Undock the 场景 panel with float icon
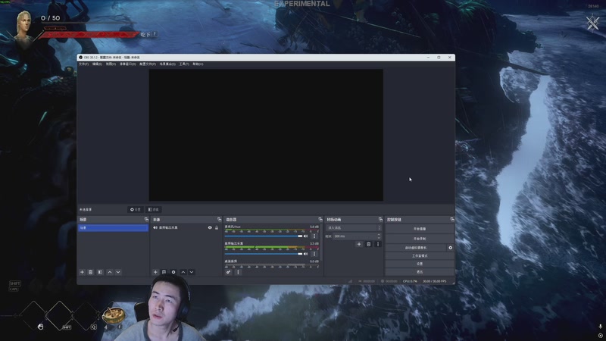Image resolution: width=606 pixels, height=341 pixels. [x=146, y=219]
